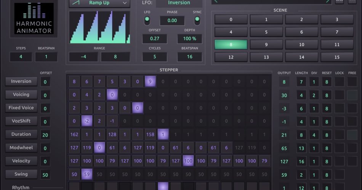362x190 pixels.
Task: Click the BEATSPAN field showing 1
Action: (x=46, y=57)
